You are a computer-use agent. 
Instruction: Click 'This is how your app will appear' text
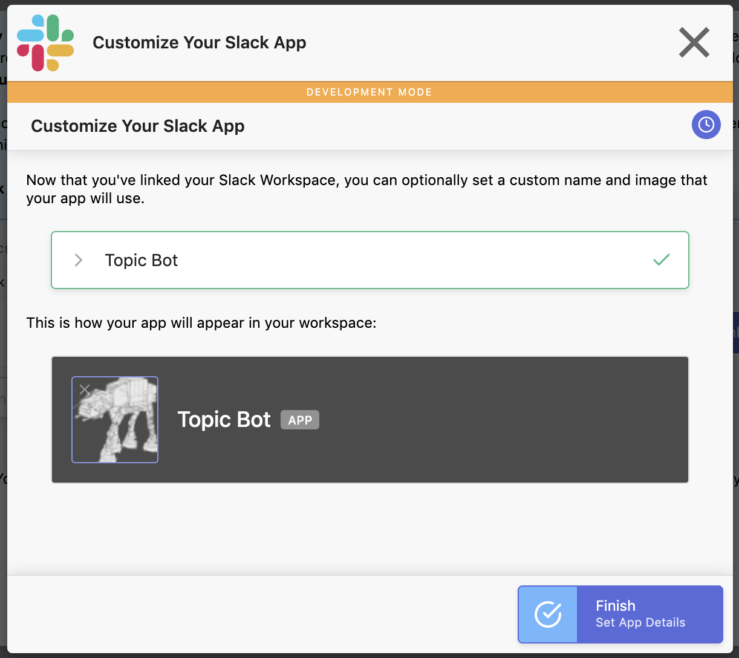201,323
